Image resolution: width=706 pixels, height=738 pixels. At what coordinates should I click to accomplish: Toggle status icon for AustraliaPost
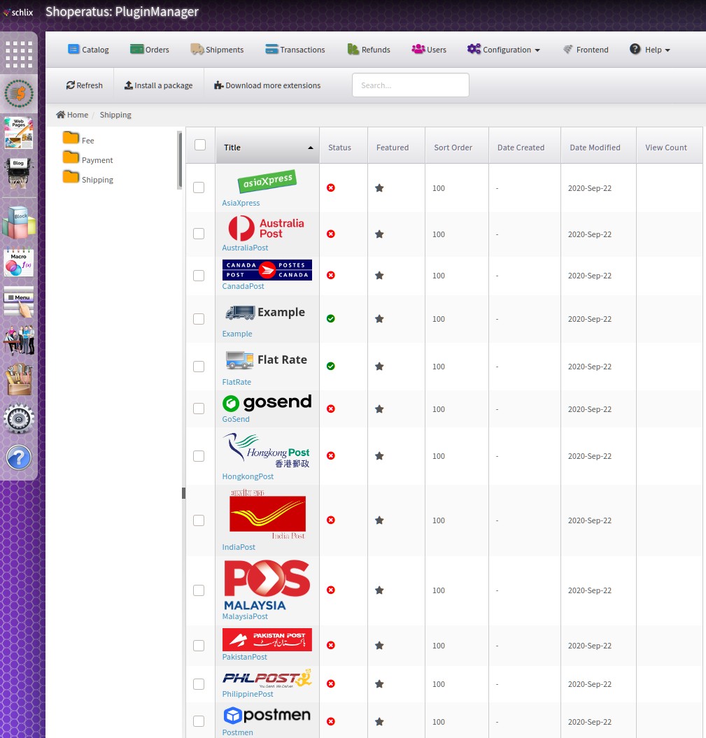click(x=331, y=234)
